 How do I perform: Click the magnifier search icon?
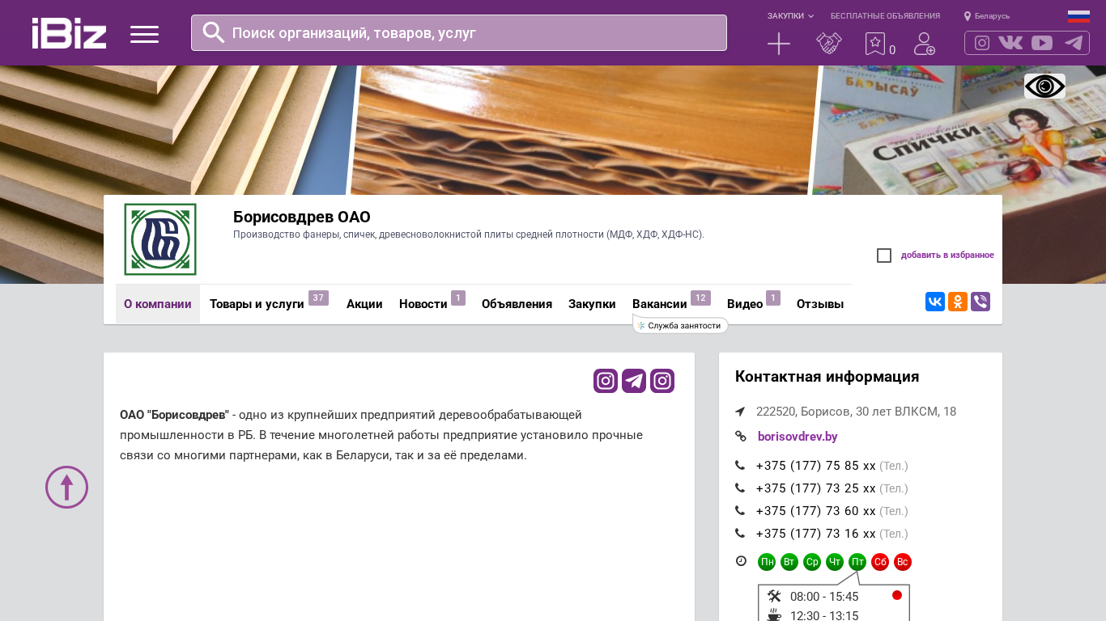[214, 32]
